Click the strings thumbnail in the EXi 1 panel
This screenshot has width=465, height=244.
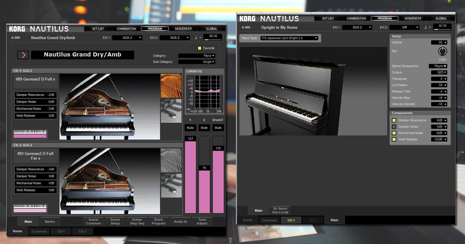[x=170, y=86]
